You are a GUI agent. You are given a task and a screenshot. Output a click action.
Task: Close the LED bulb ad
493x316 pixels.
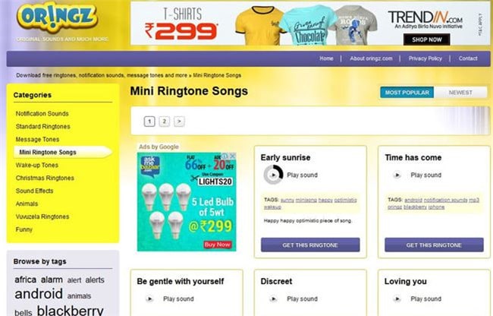(x=233, y=156)
